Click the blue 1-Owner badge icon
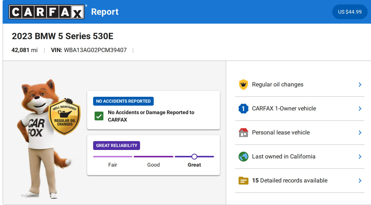This screenshot has width=371, height=205. tap(243, 109)
